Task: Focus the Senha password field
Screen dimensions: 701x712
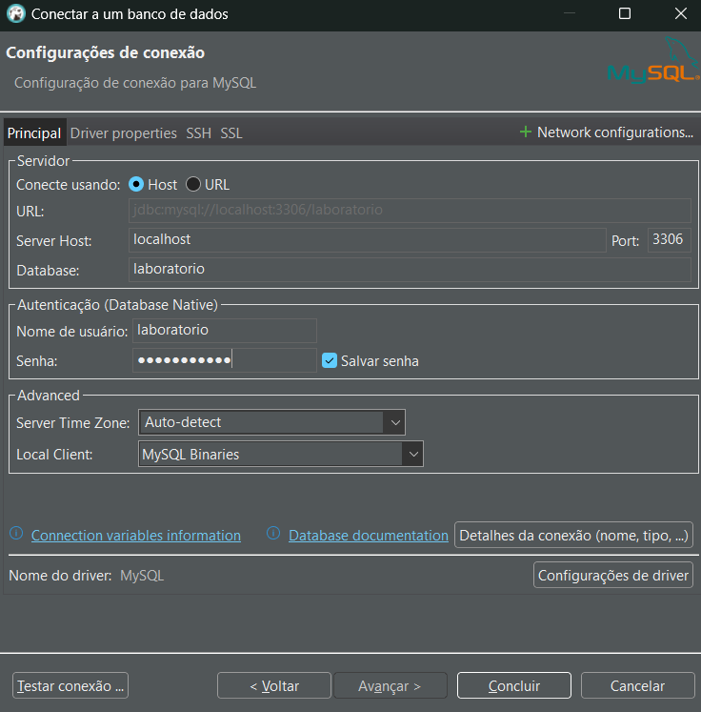Action: pos(224,360)
